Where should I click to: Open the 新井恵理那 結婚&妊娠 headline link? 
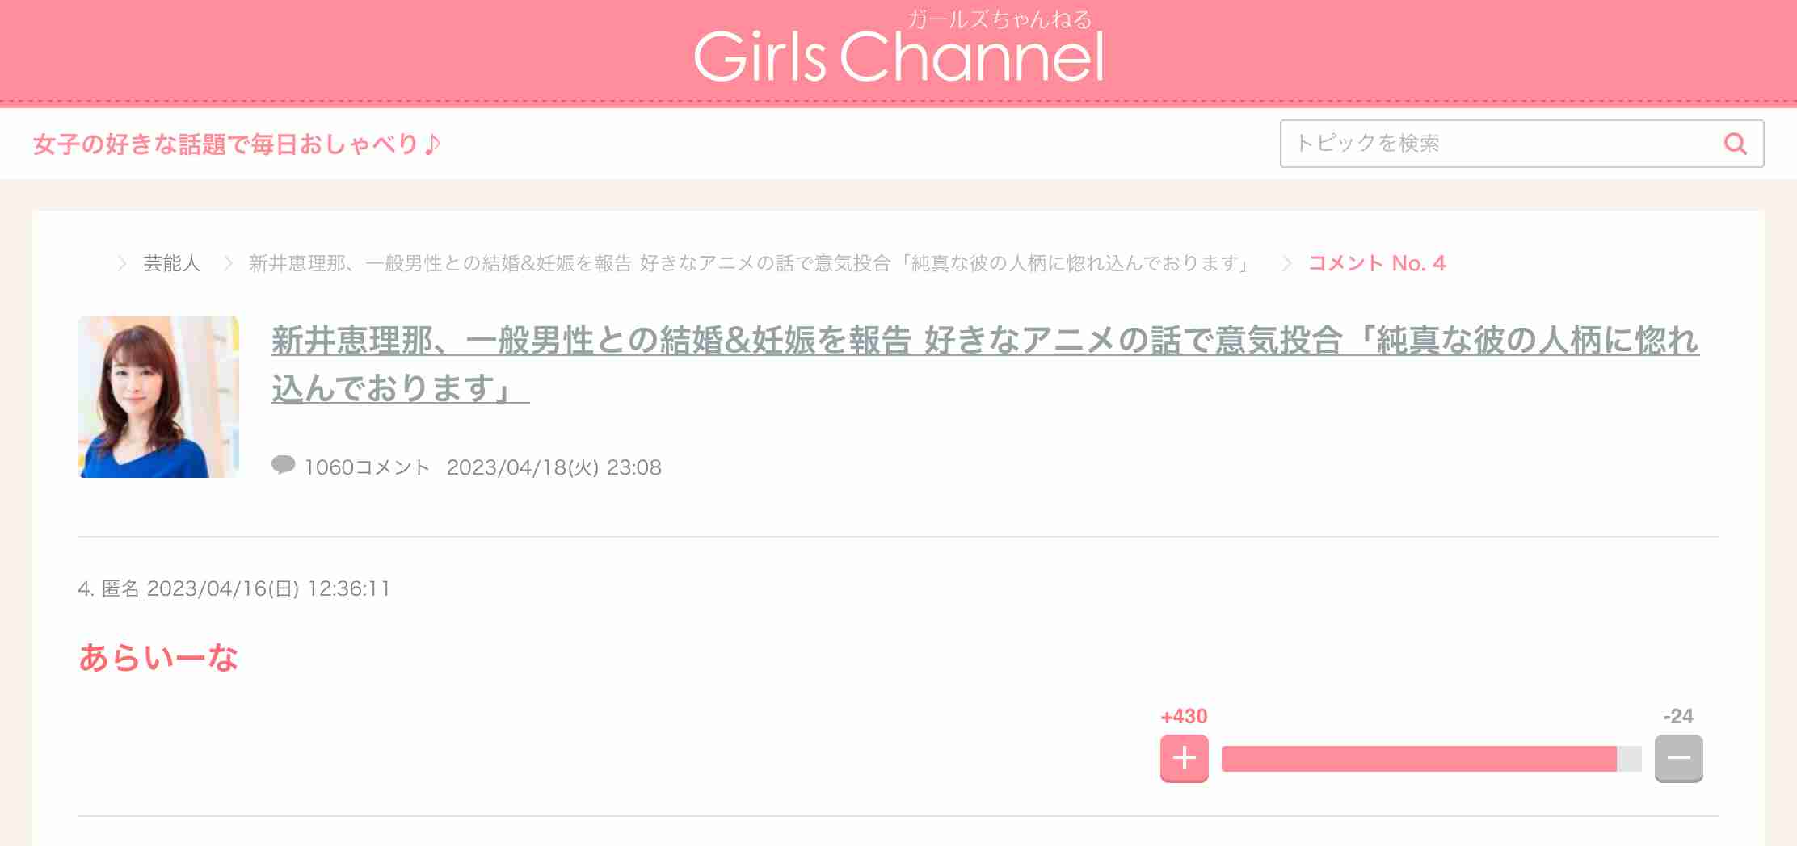click(x=985, y=364)
